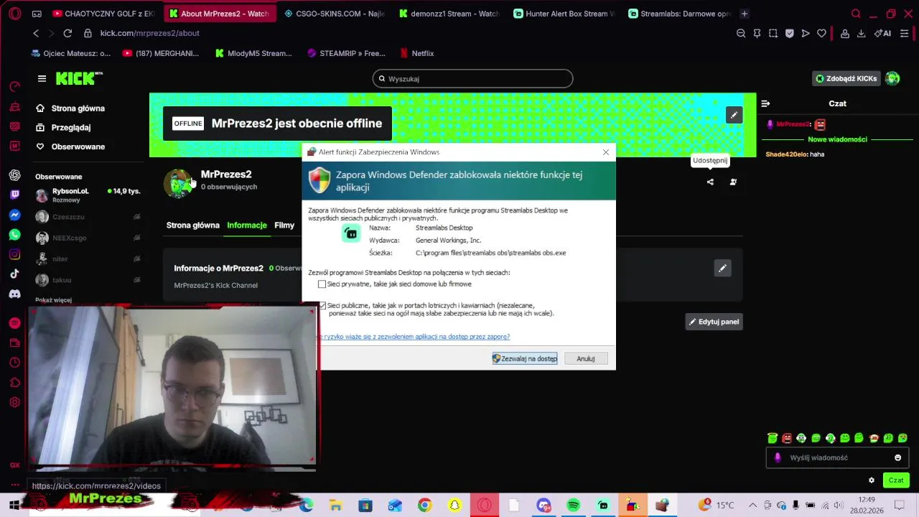
Task: Click the KICK logo
Action: pos(79,78)
